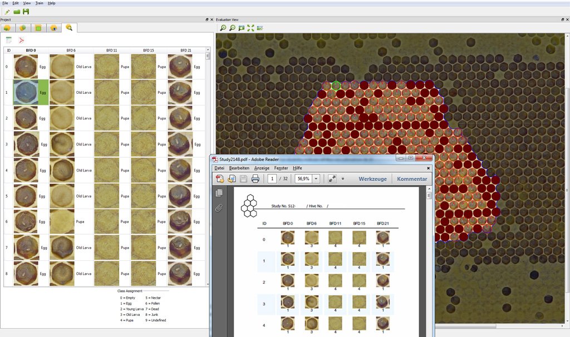Select the green highlighted Egg cell in row 1
This screenshot has width=570, height=337.
click(43, 93)
